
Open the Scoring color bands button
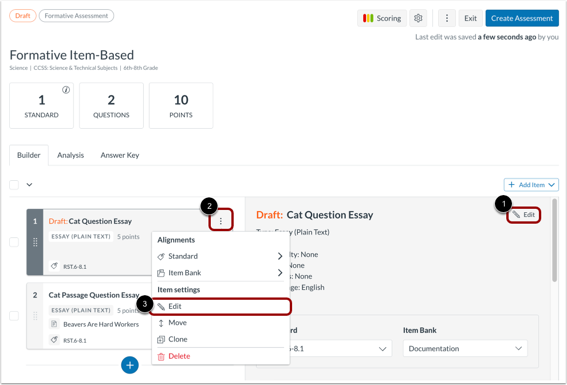[x=382, y=18]
